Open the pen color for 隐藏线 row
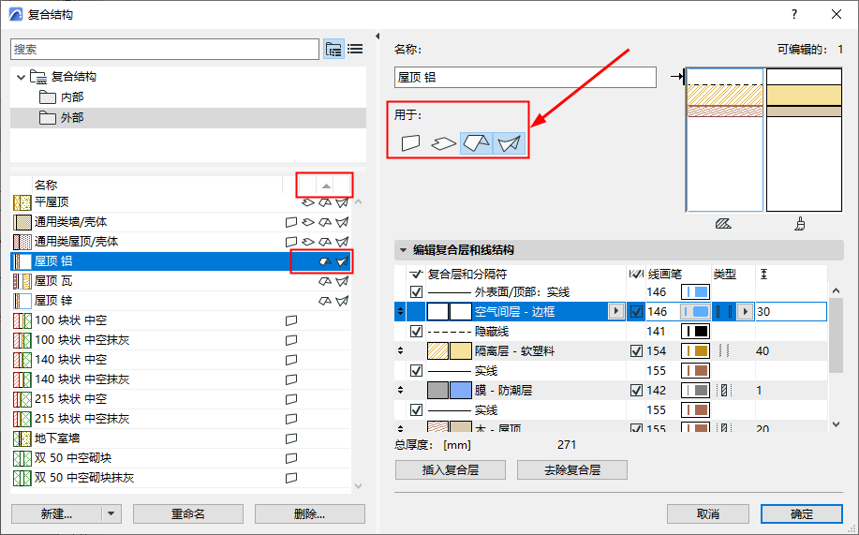The image size is (859, 535). [x=695, y=331]
